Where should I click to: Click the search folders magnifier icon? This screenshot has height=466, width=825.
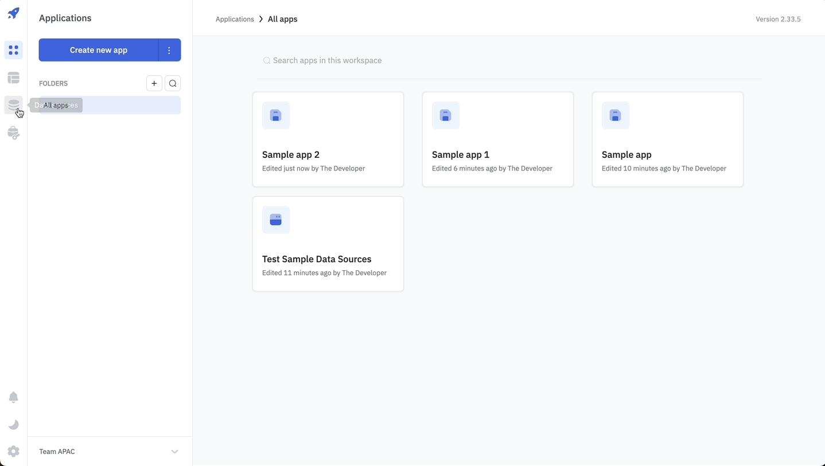pyautogui.click(x=173, y=83)
